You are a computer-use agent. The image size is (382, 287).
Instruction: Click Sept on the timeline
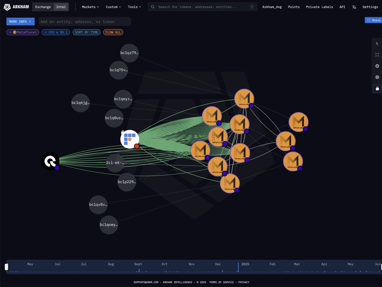coord(138,264)
